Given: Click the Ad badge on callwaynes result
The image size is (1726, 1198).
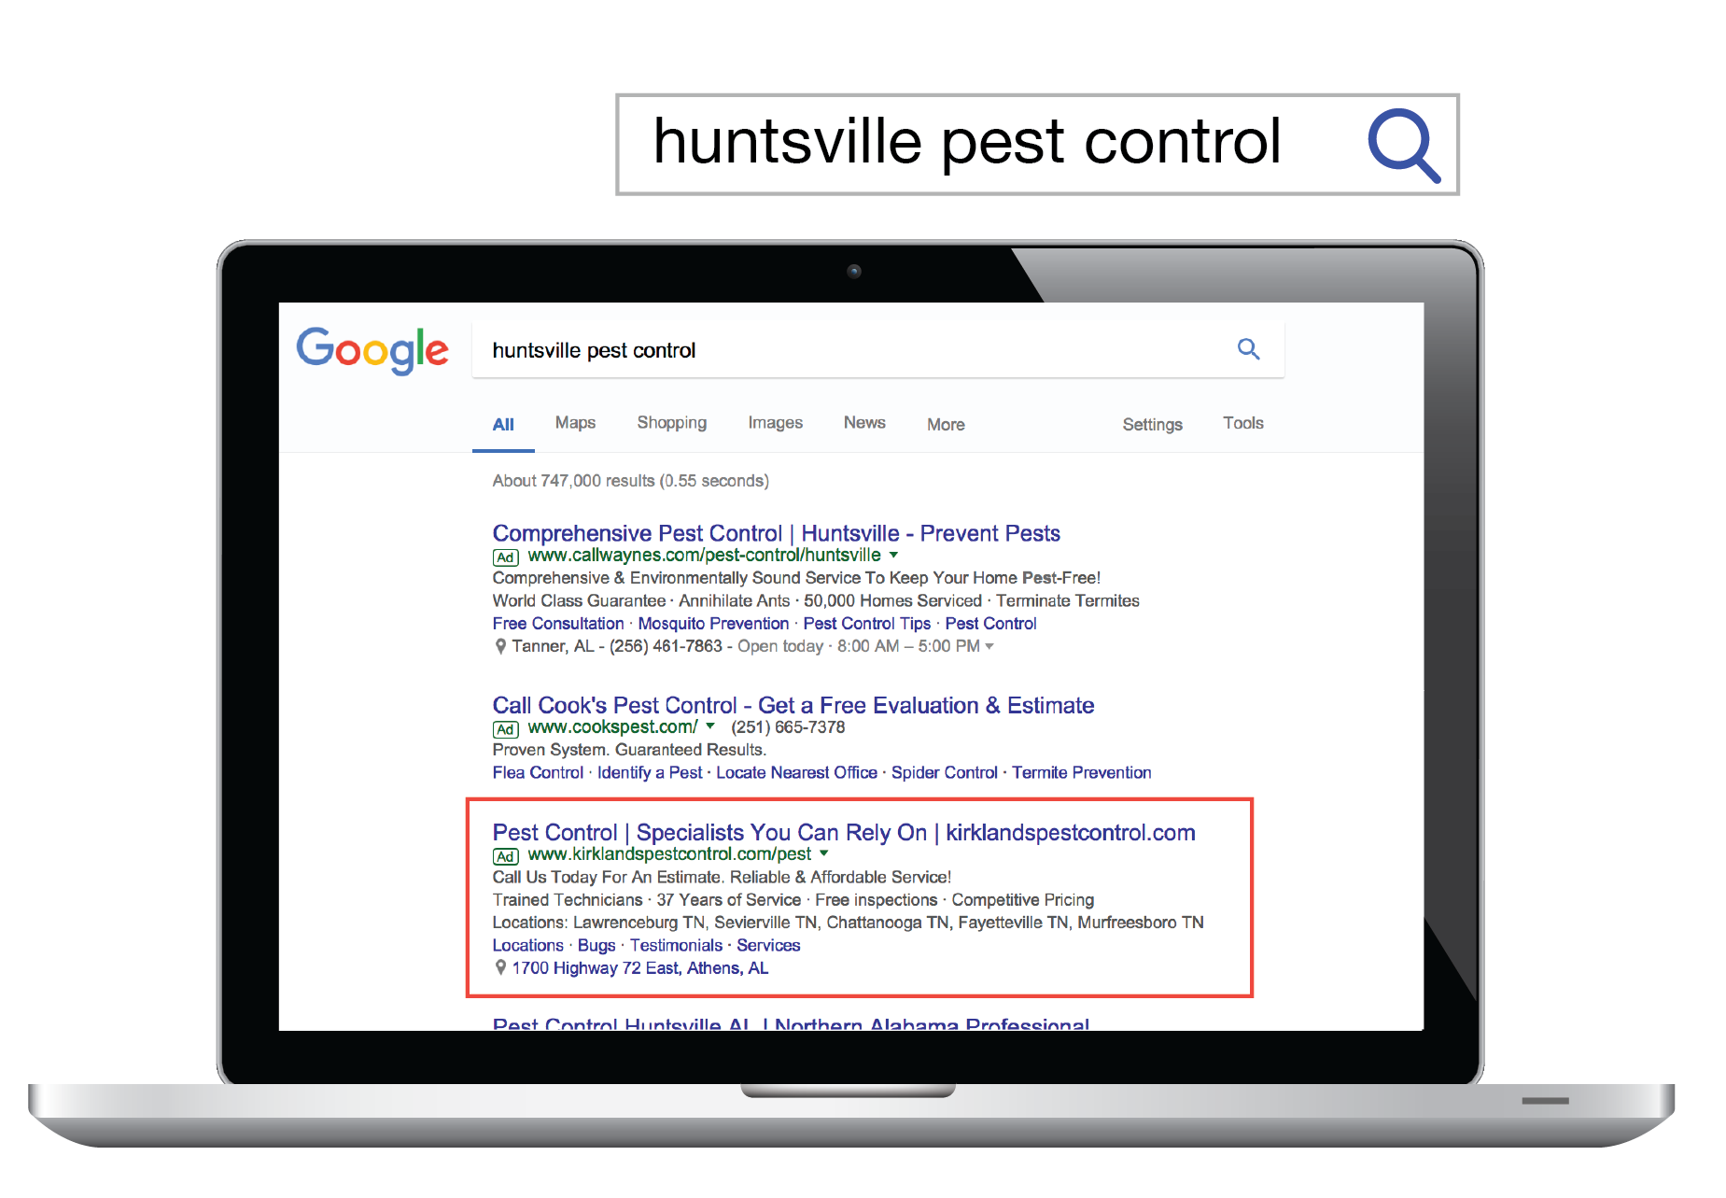Looking at the screenshot, I should pos(505,557).
